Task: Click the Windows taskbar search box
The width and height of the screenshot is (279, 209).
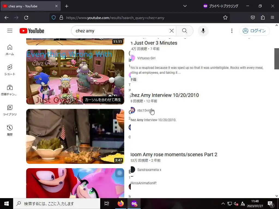Action: [x=57, y=204]
